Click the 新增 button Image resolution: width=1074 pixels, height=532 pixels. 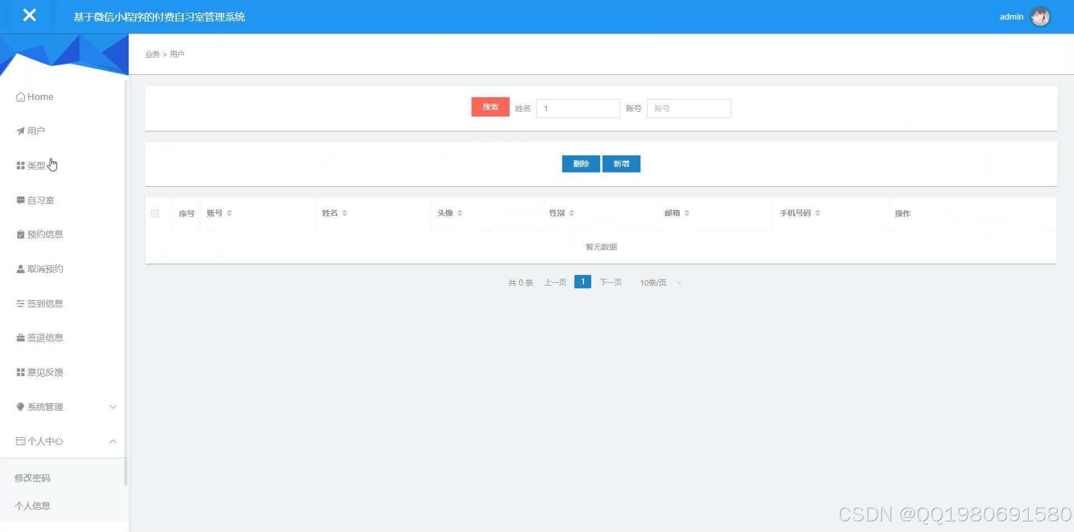[621, 164]
